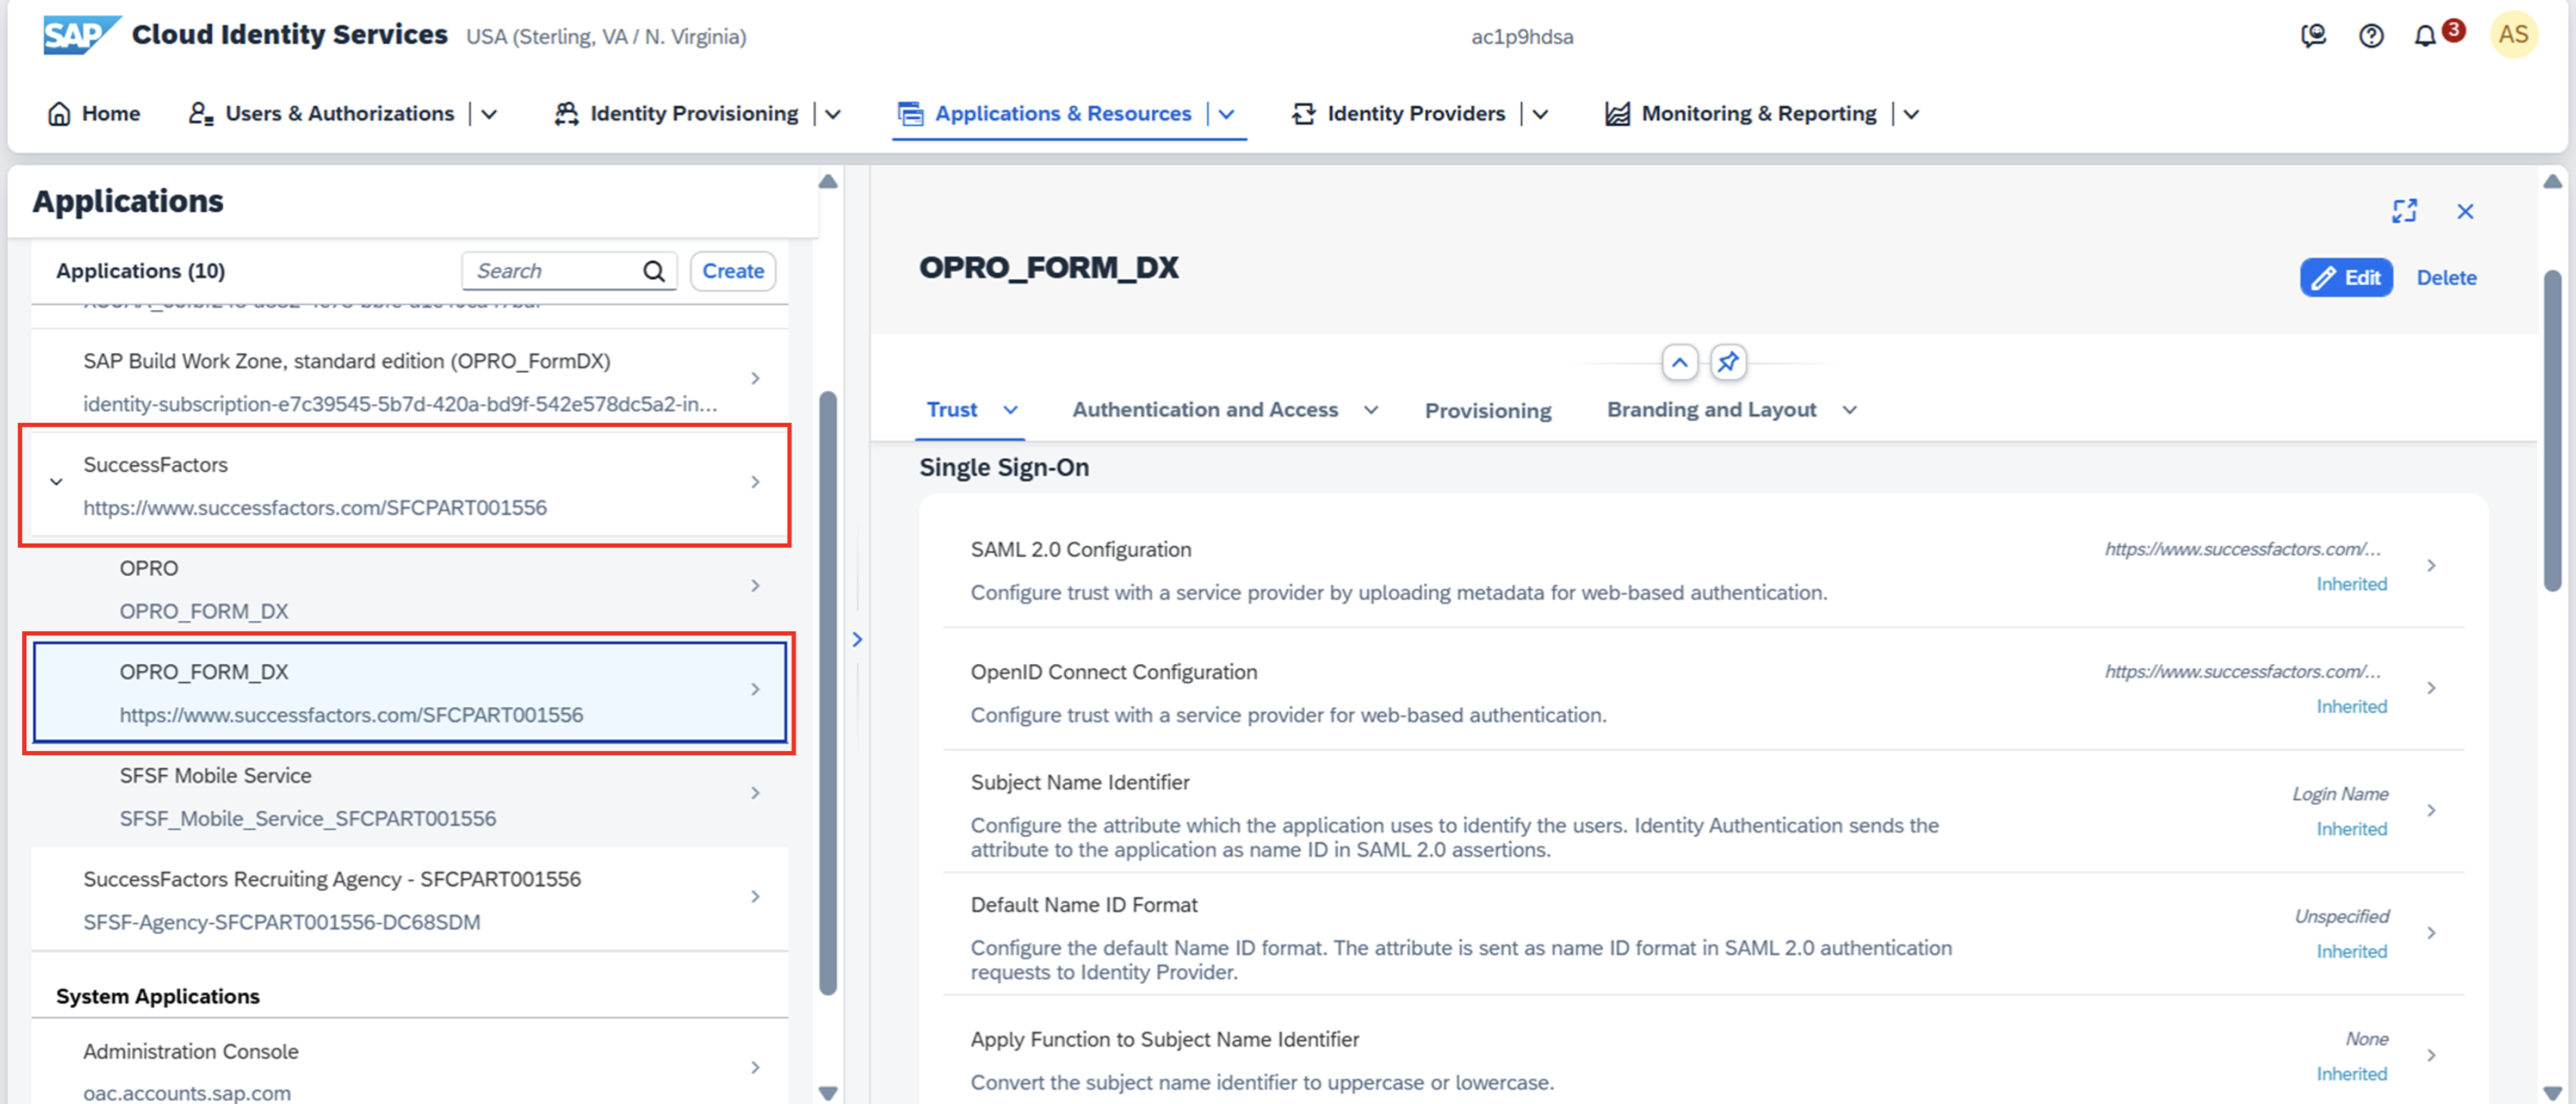This screenshot has height=1104, width=2576.
Task: Click the search magnifier icon
Action: (654, 271)
